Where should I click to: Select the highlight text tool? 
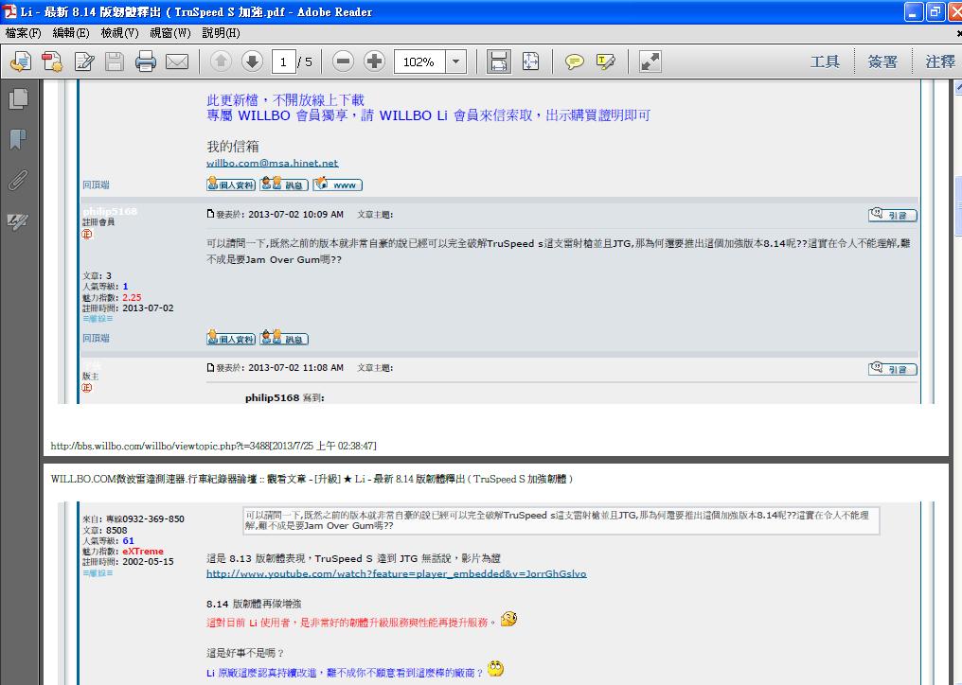click(x=606, y=62)
